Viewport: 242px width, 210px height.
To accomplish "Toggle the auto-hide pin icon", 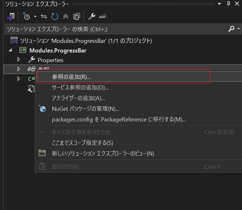I will (228, 4).
